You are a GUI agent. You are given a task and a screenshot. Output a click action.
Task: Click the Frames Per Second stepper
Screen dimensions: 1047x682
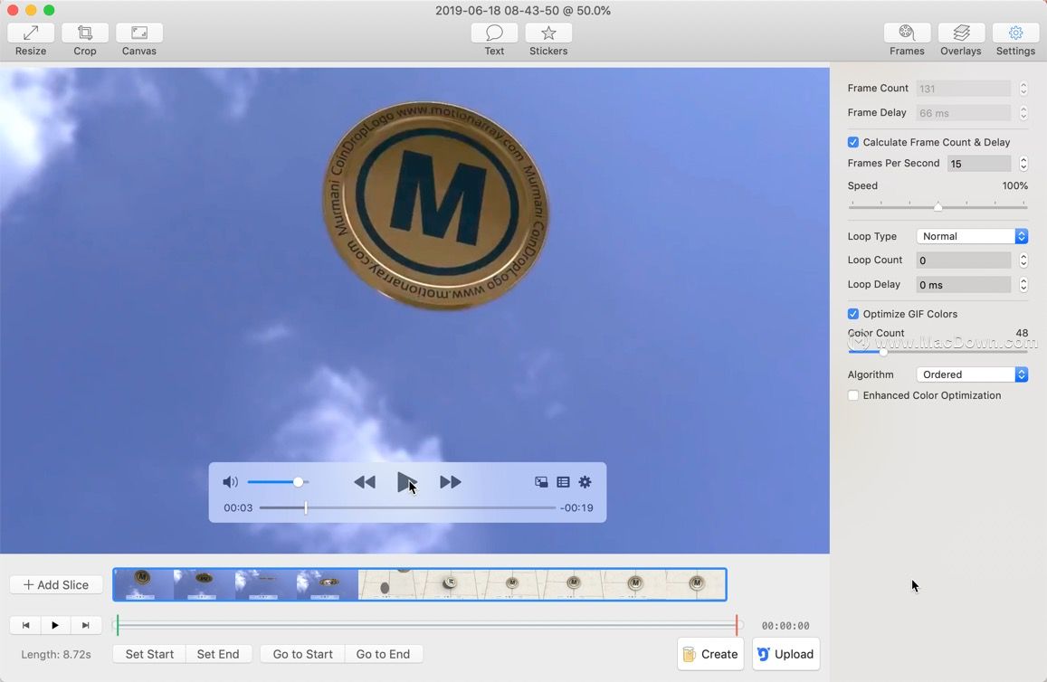click(x=1023, y=164)
